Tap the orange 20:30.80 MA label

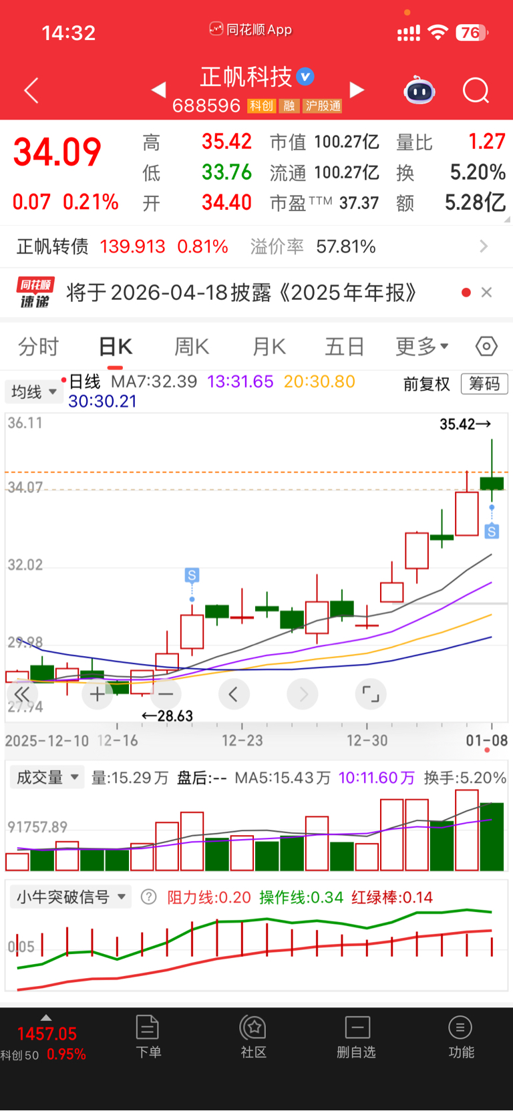(x=319, y=381)
